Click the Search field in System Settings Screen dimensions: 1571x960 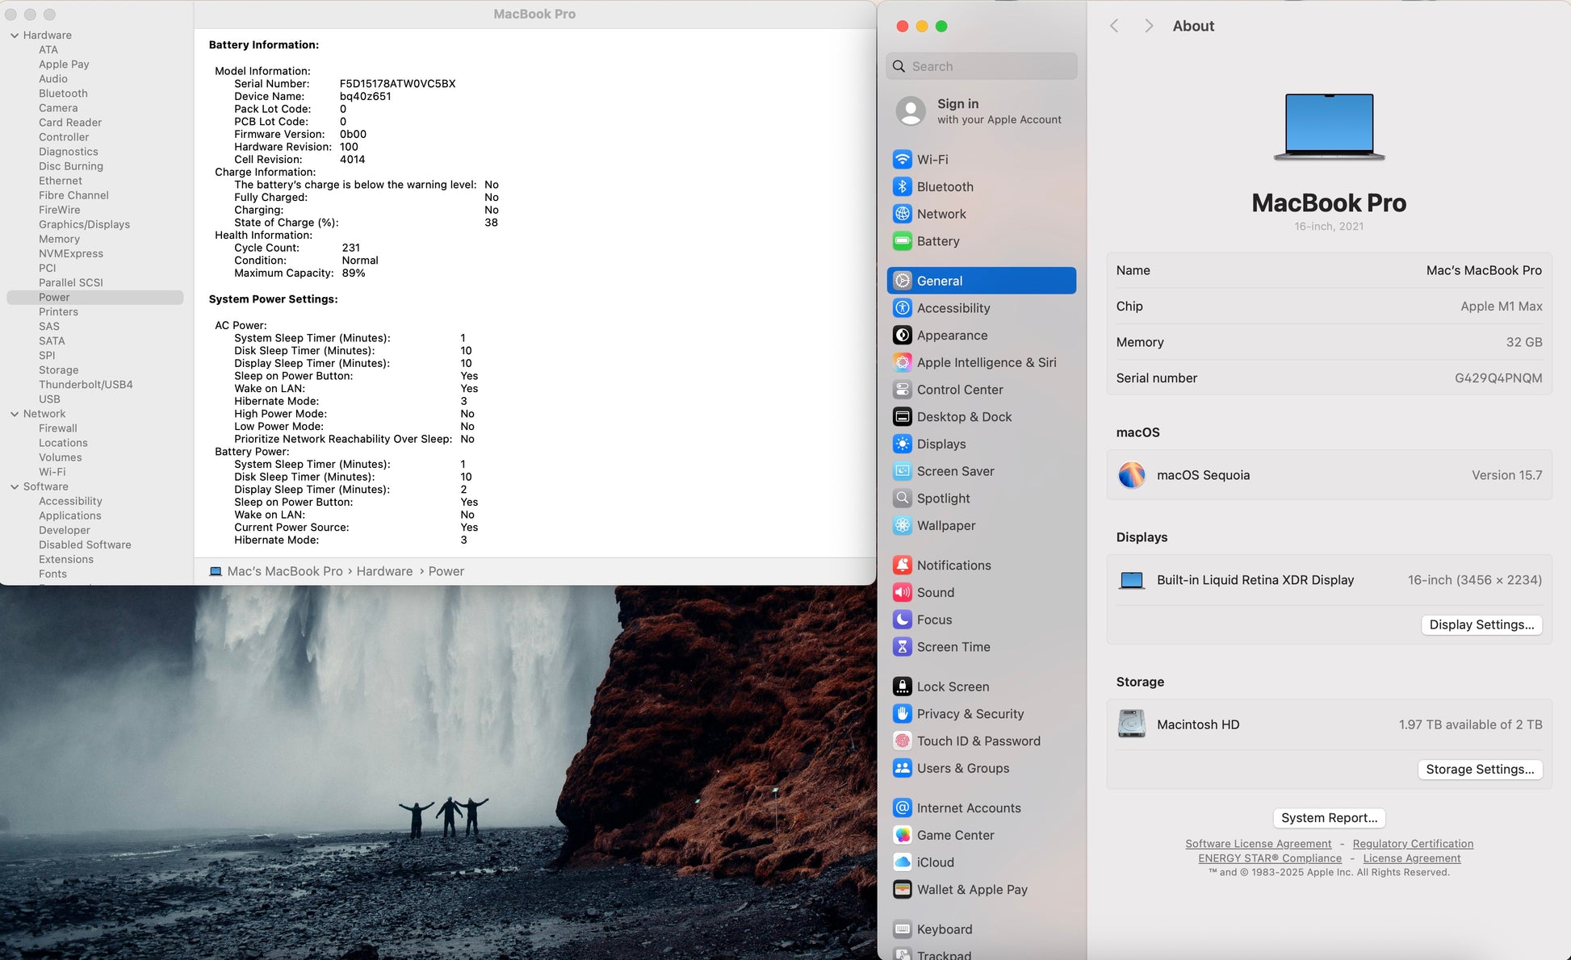tap(981, 66)
